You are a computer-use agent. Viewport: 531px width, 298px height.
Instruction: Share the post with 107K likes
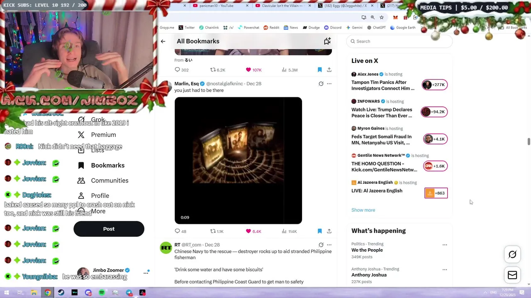tap(329, 70)
